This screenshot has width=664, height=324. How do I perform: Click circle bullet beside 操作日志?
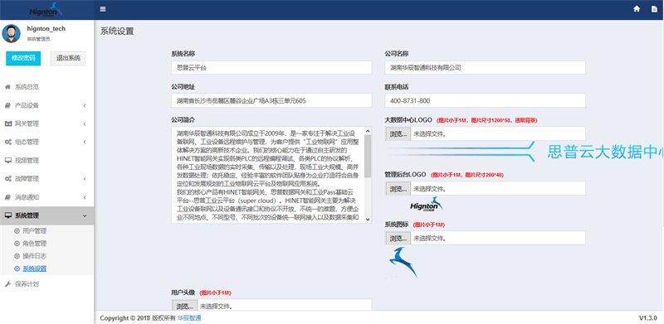17,256
